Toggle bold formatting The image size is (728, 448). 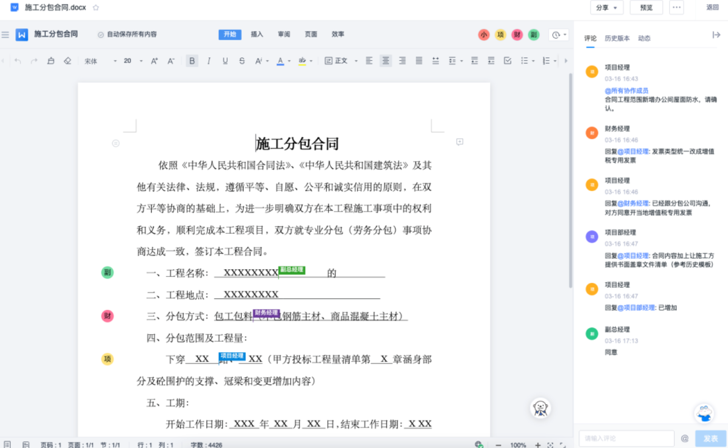click(192, 61)
